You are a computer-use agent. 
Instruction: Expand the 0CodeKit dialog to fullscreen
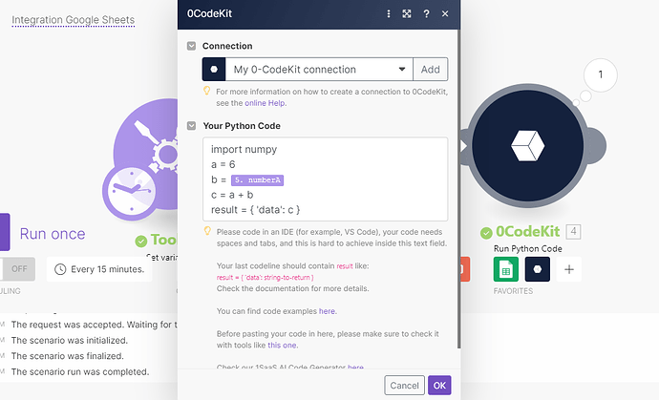[407, 13]
